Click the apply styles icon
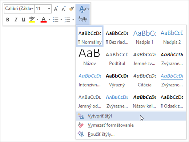The image size is (189, 142). [x=81, y=134]
